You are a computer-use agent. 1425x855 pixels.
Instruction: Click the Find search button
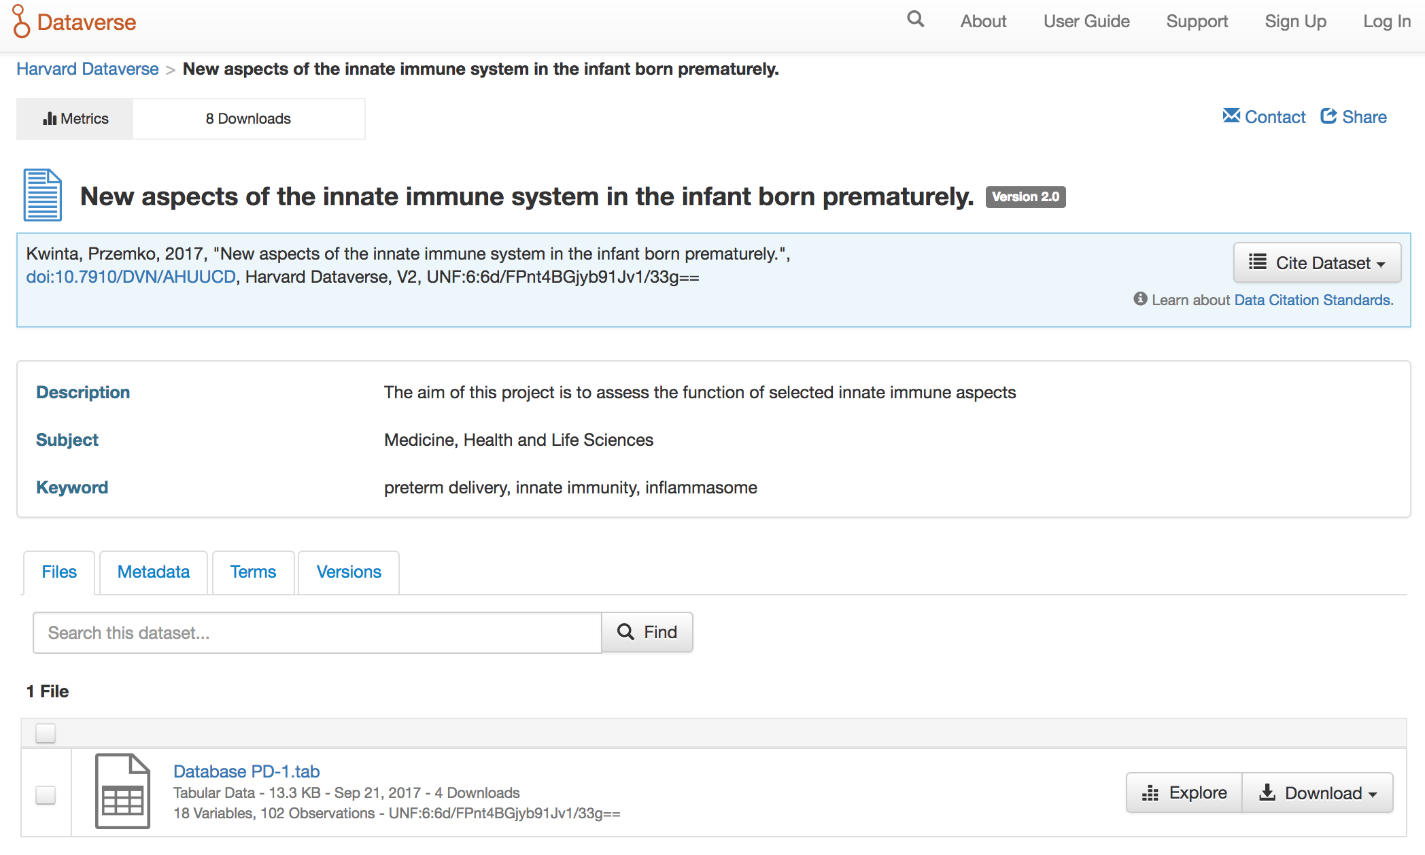point(647,633)
